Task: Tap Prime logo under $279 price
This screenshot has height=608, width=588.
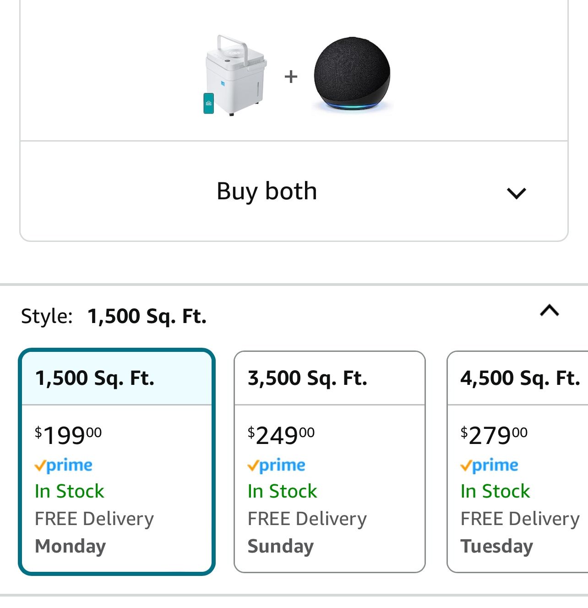Action: 490,466
